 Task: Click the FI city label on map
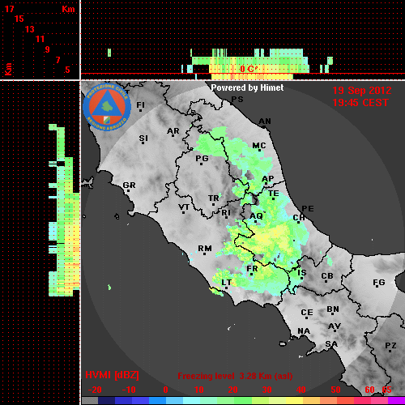pyautogui.click(x=140, y=104)
